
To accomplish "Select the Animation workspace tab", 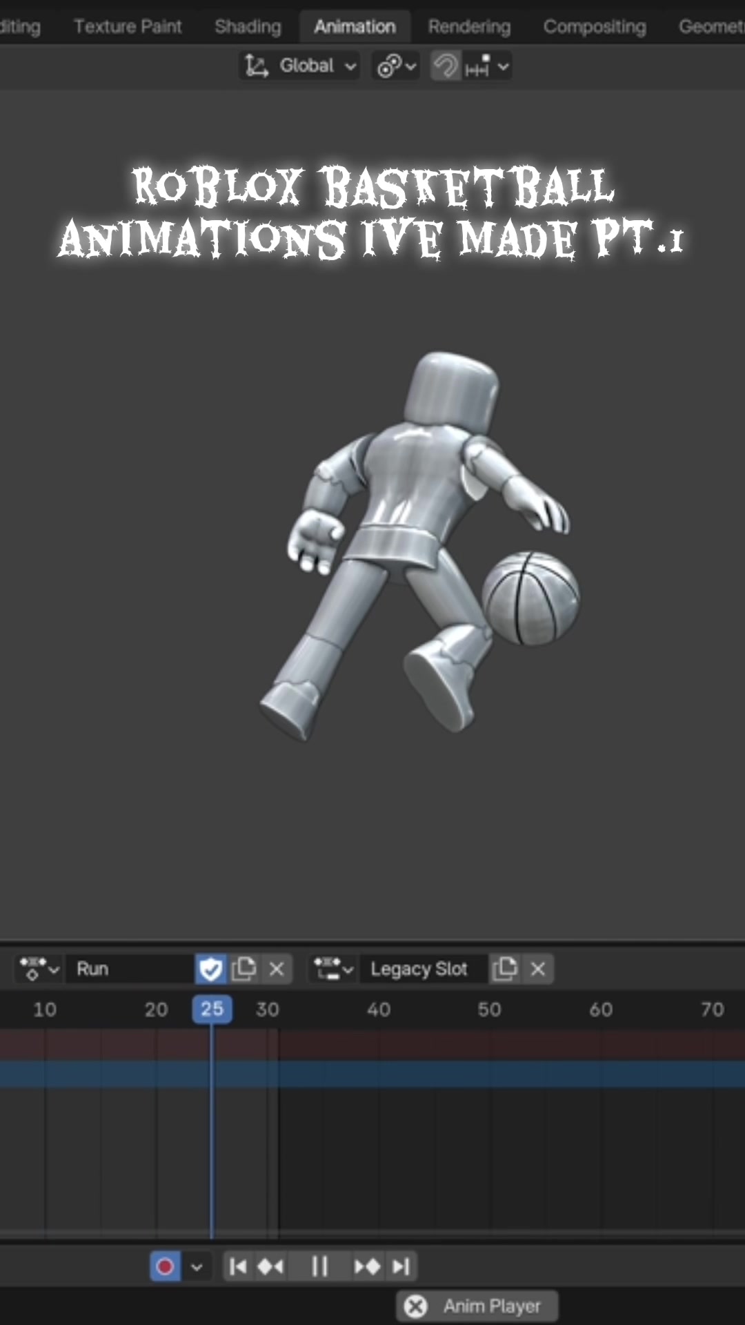I will point(355,27).
